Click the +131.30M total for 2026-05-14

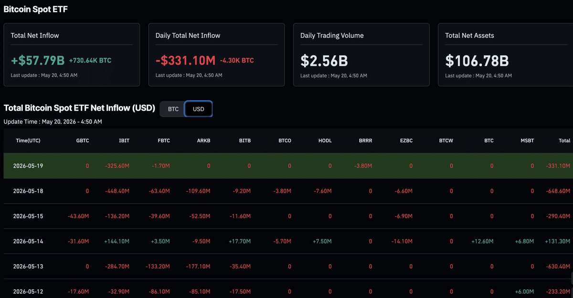(x=558, y=241)
